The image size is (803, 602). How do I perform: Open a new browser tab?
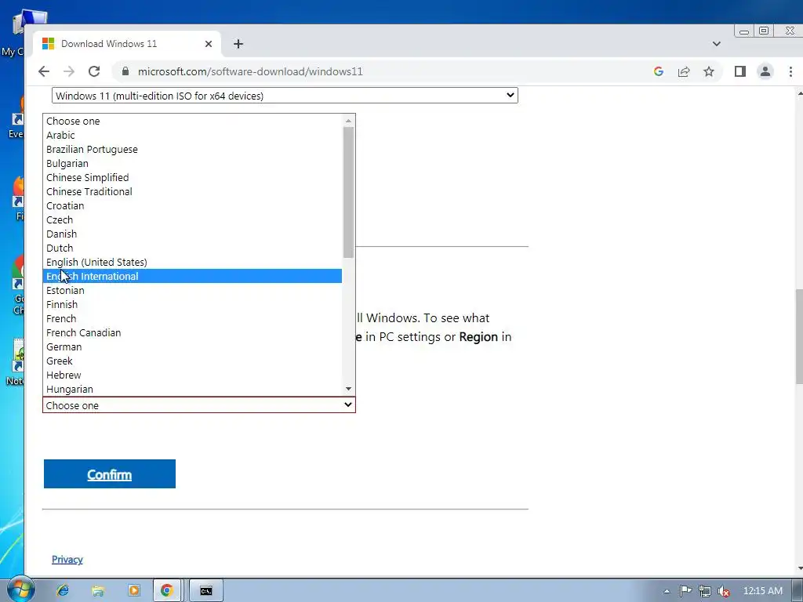point(238,44)
